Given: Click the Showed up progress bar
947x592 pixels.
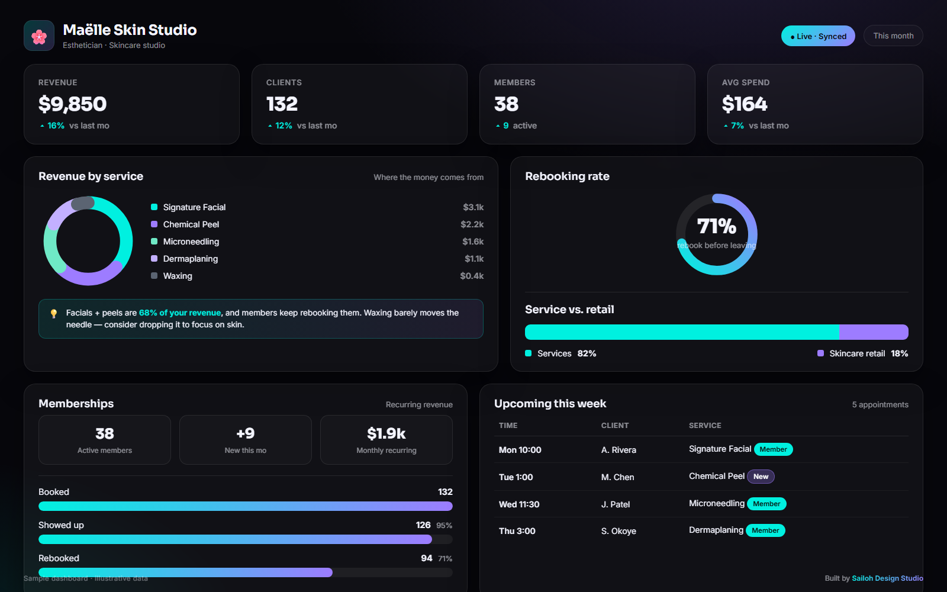Looking at the screenshot, I should [x=246, y=539].
